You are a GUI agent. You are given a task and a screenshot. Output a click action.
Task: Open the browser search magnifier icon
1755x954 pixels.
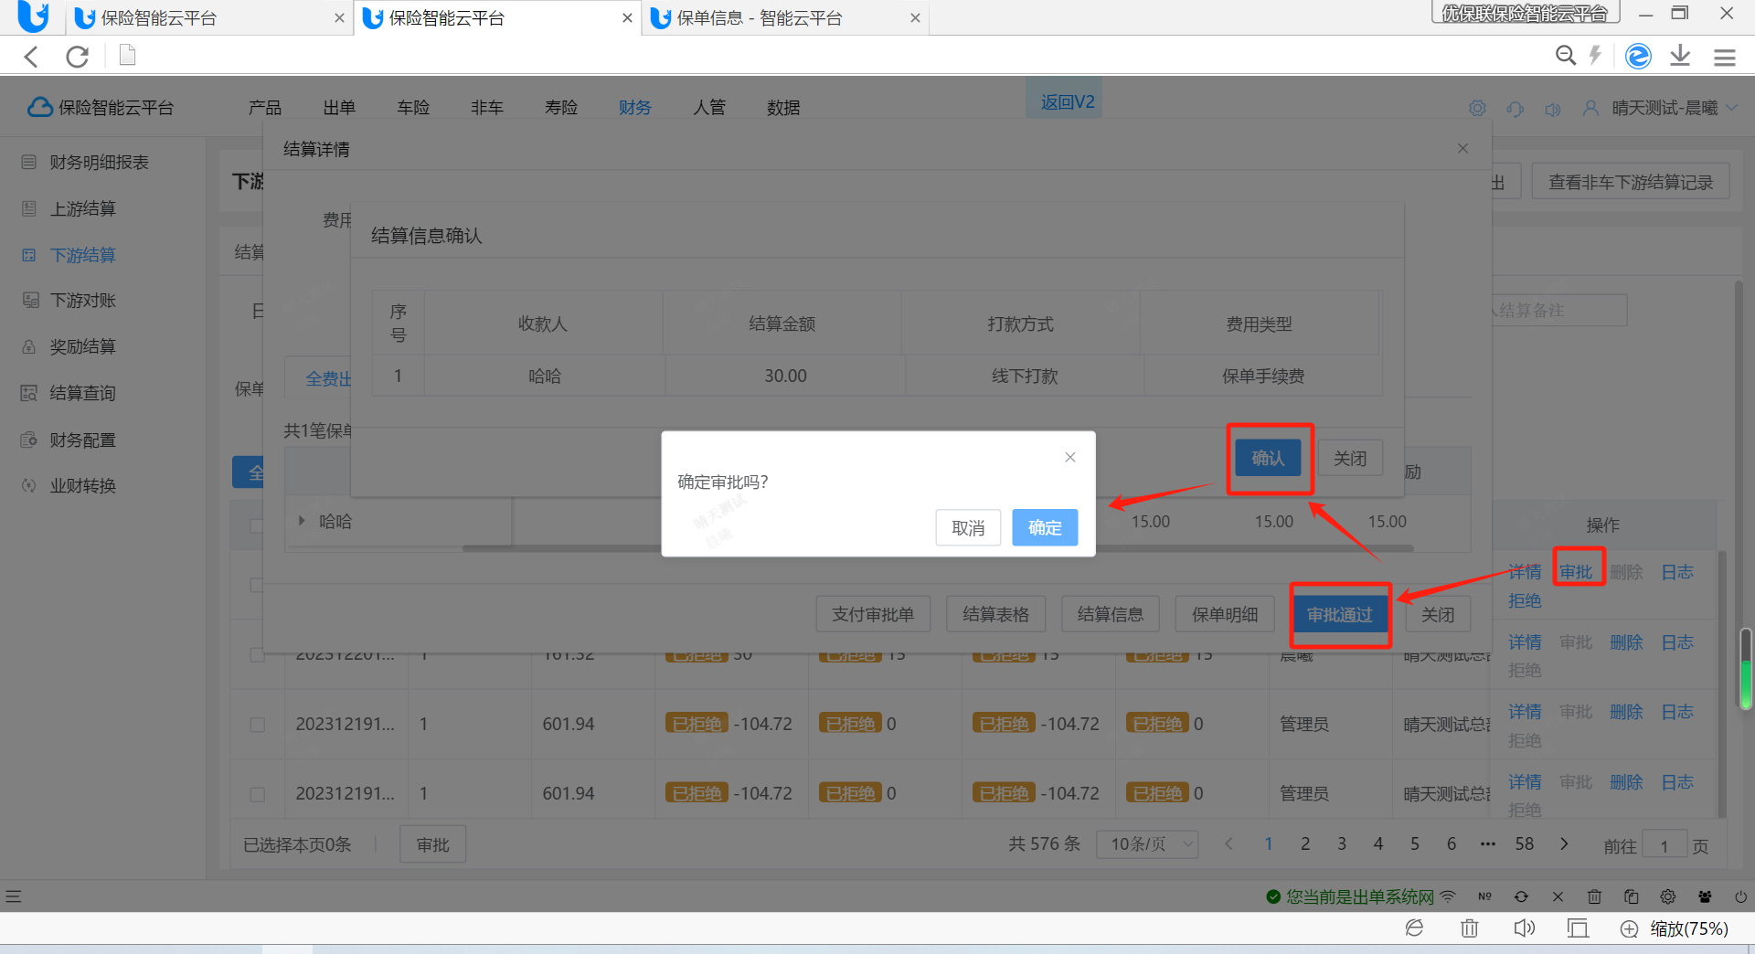click(x=1566, y=56)
